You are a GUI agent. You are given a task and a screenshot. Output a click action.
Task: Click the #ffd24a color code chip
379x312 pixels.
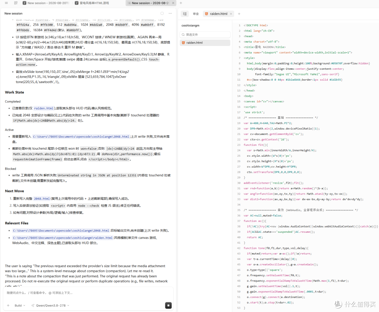pos(23,25)
